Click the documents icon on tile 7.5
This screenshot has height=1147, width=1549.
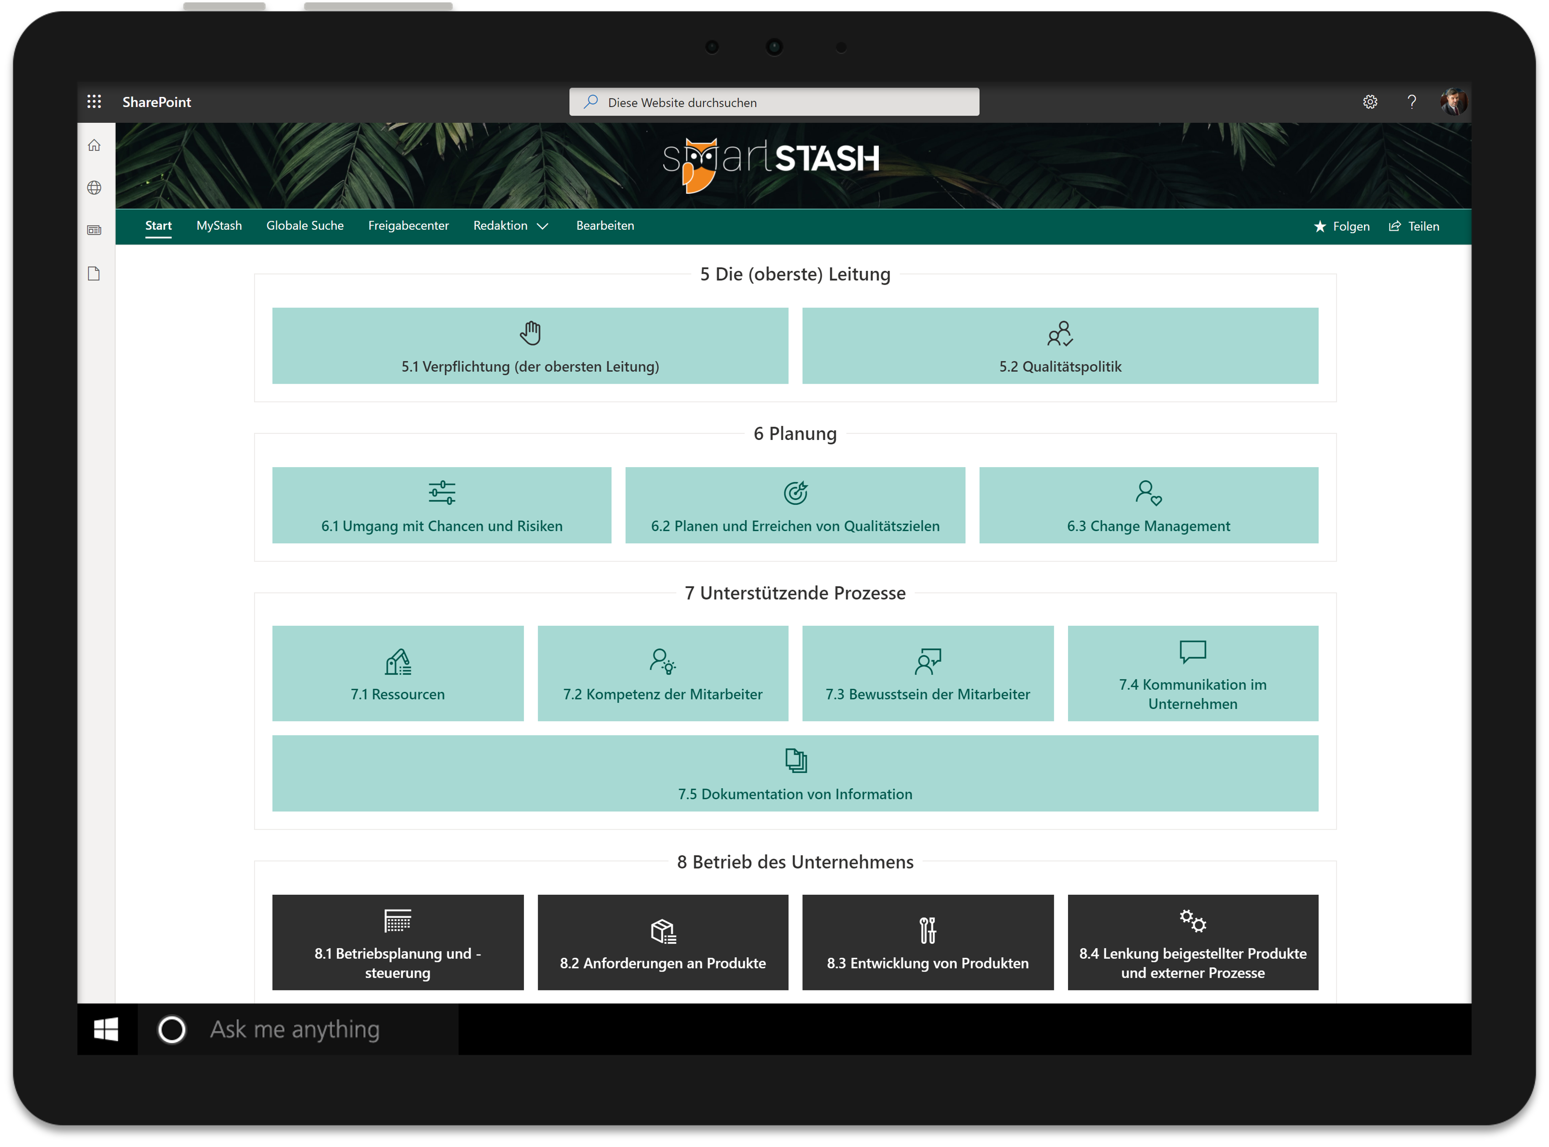click(x=795, y=761)
